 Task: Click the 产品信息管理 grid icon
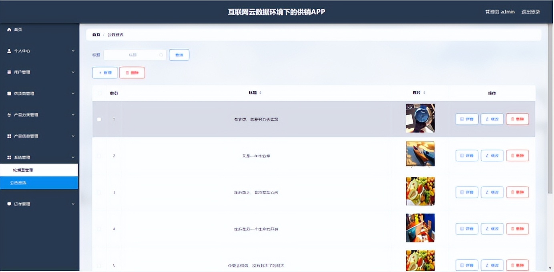point(9,136)
